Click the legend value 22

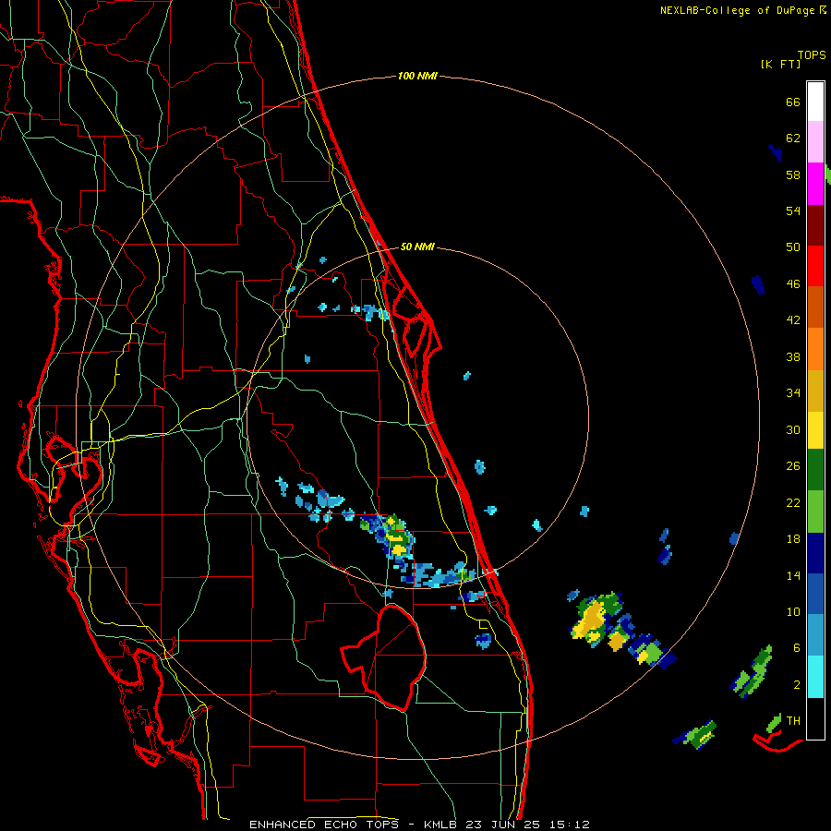793,502
